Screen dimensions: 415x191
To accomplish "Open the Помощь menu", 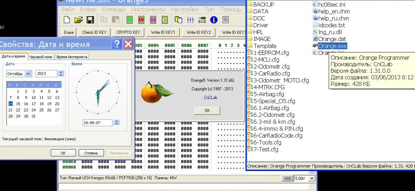I will 231,9.
